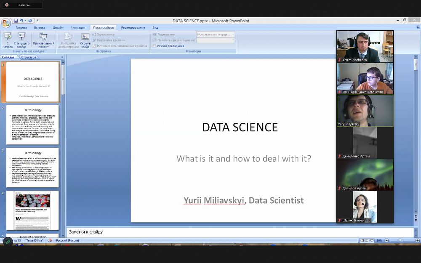Click zoom out minus button
Screen dimensions: 421x263
coord(386,240)
